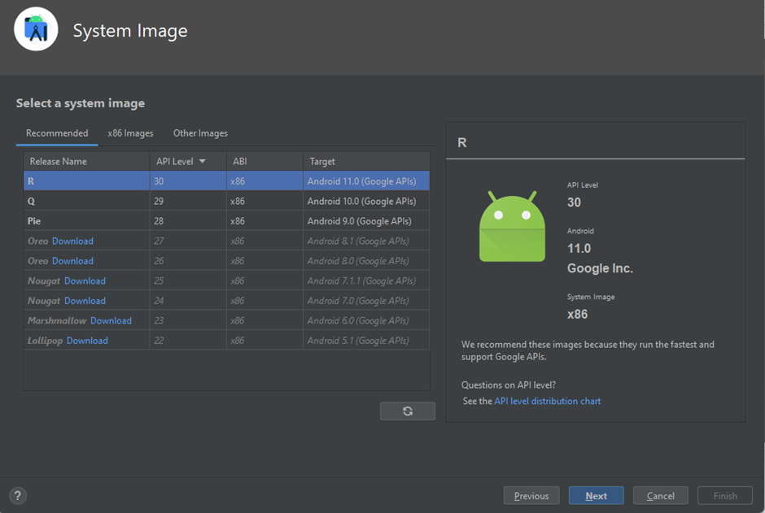Click the Android Studio logo icon
The height and width of the screenshot is (513, 765).
tap(36, 28)
